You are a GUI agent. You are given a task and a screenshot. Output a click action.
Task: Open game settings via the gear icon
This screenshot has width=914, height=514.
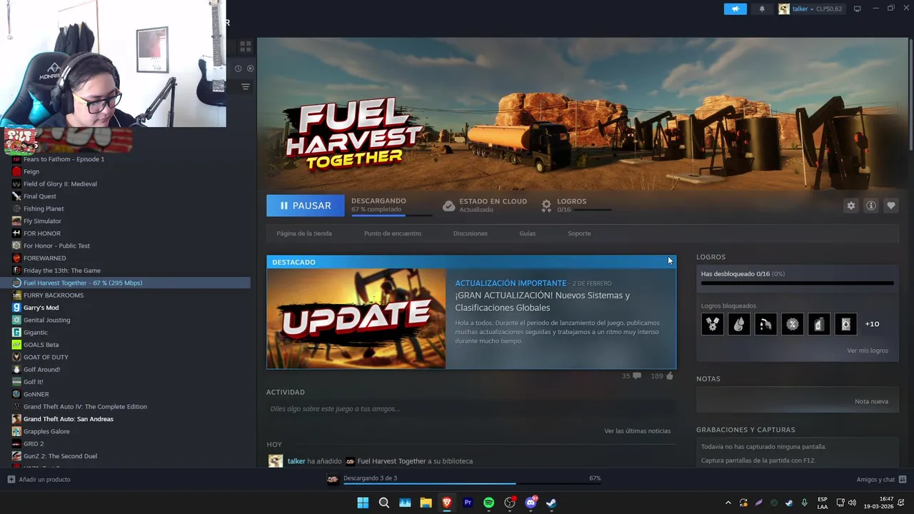(850, 206)
